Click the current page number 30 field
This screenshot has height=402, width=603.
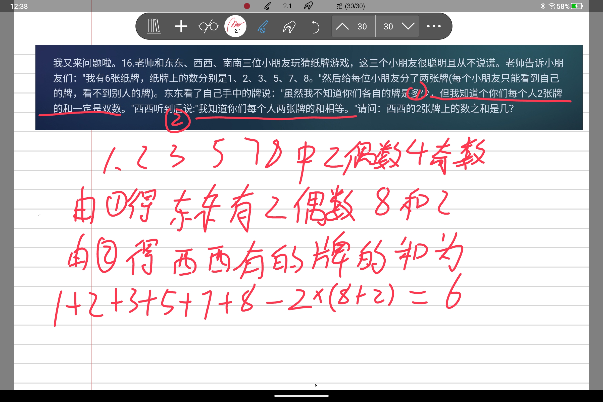pos(362,26)
